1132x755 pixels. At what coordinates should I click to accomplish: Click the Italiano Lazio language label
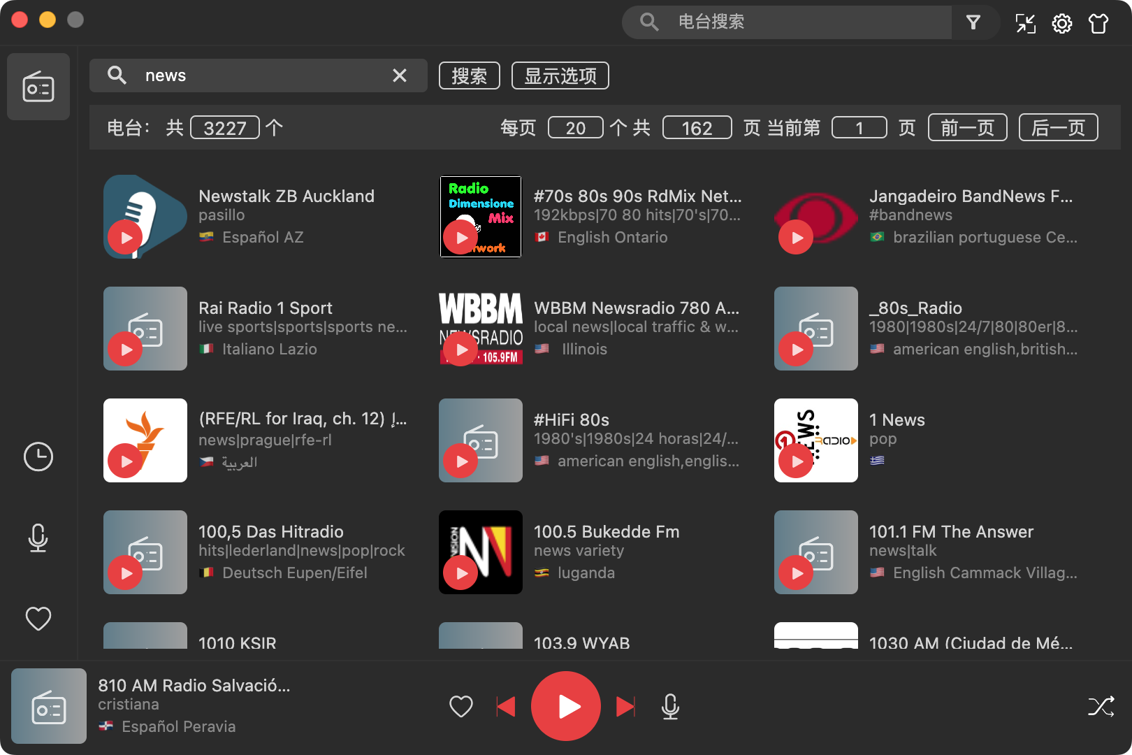tap(270, 349)
